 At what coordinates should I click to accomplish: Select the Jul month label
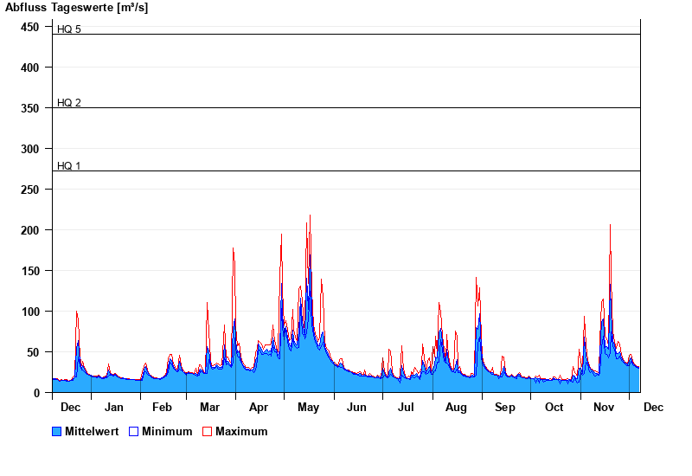pyautogui.click(x=406, y=408)
